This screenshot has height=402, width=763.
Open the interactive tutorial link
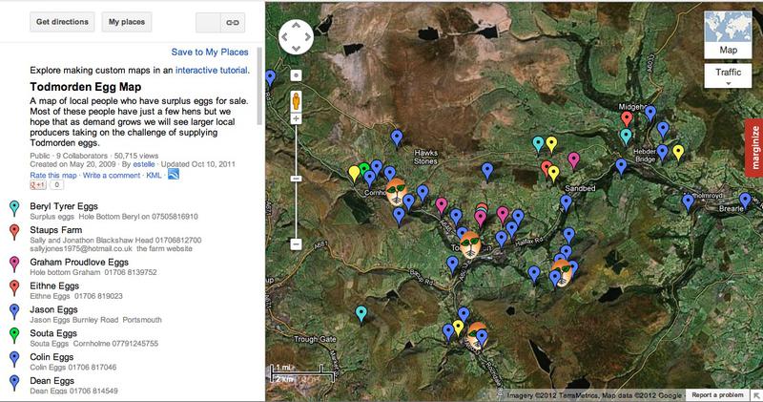[211, 70]
